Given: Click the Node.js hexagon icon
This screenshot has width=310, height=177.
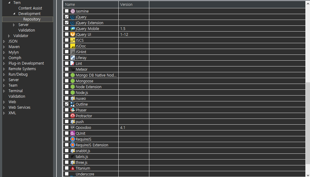Looking at the screenshot, I should point(73,93).
